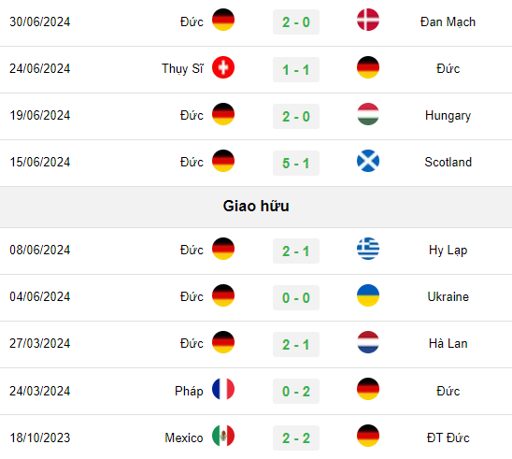Open the 5 - 1 score against Scotland
Viewport: 512px width, 459px height.
point(296,163)
